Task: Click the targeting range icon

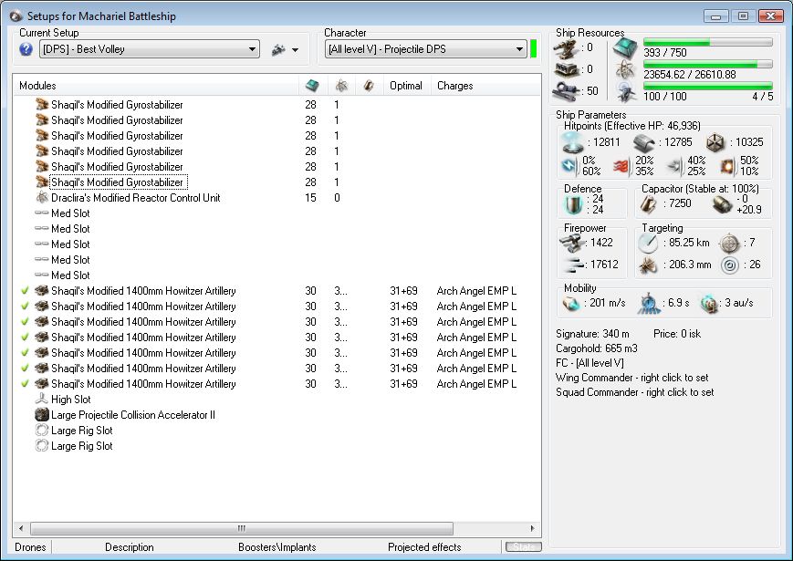Action: [x=648, y=244]
